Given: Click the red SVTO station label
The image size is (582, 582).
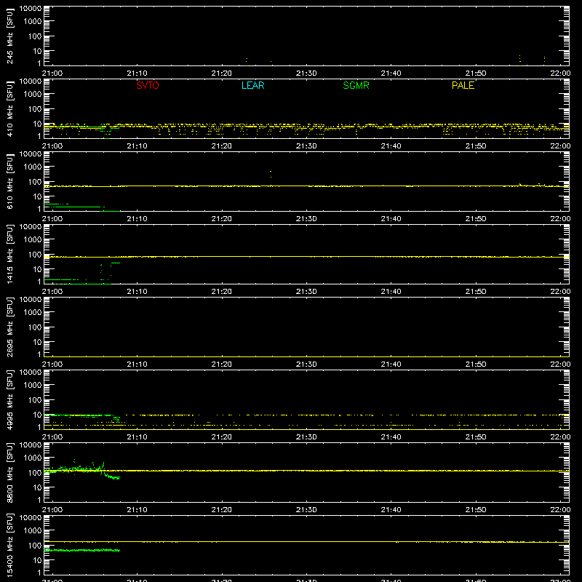Looking at the screenshot, I should (148, 85).
